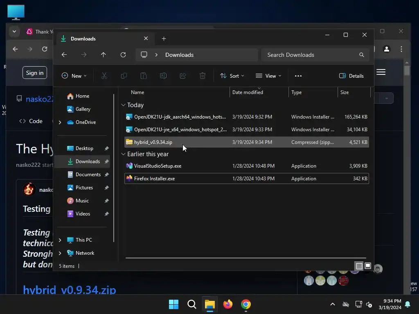Go up one folder level

click(104, 55)
